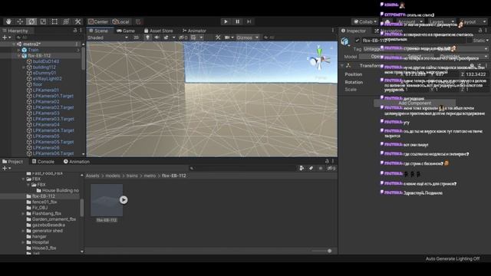This screenshot has width=491, height=276.
Task: Click Assets in breadcrumb path
Action: [92, 176]
